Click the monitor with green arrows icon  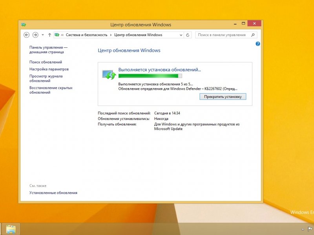click(109, 75)
